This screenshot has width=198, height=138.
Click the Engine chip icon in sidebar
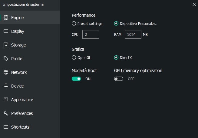(6, 18)
